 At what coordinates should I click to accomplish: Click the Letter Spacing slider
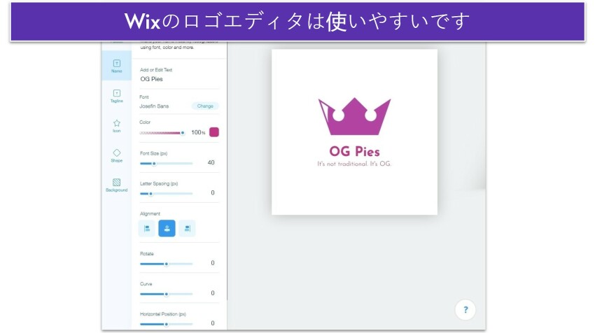click(167, 193)
